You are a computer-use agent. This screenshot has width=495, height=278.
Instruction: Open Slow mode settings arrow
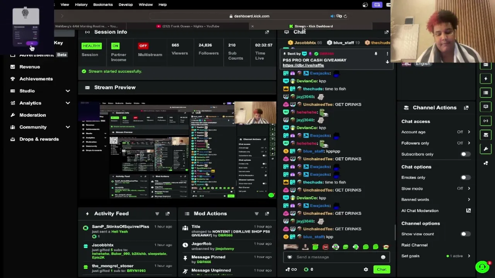point(469,189)
